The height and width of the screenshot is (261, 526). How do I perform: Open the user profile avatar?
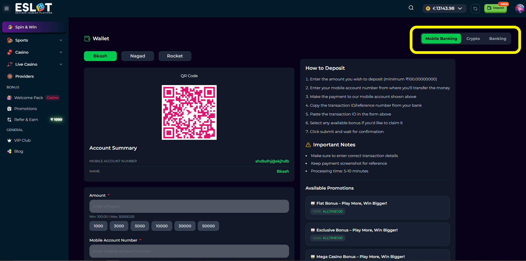point(520,8)
